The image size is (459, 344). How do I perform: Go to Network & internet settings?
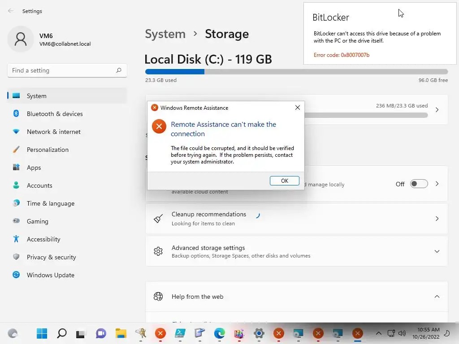[x=54, y=132]
